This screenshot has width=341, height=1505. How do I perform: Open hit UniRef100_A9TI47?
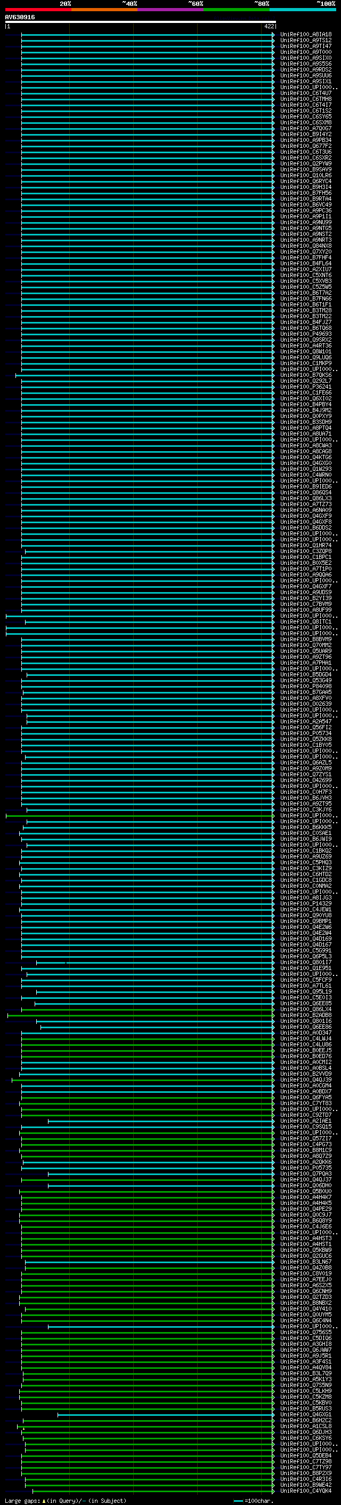click(x=306, y=46)
